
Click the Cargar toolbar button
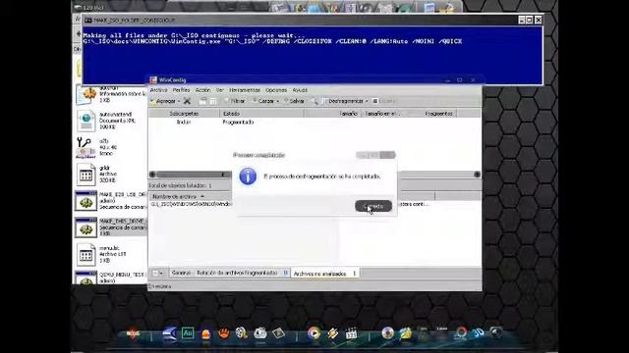(x=263, y=101)
